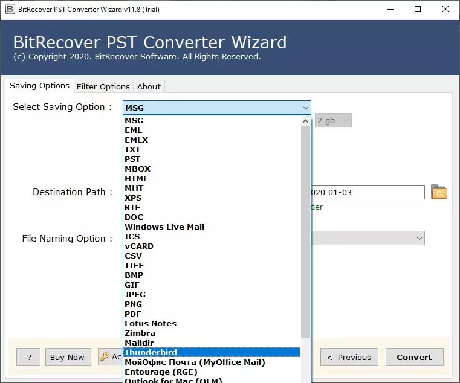Viewport: 460px width, 383px height.
Task: Click the Destination Path input field
Action: 368,192
